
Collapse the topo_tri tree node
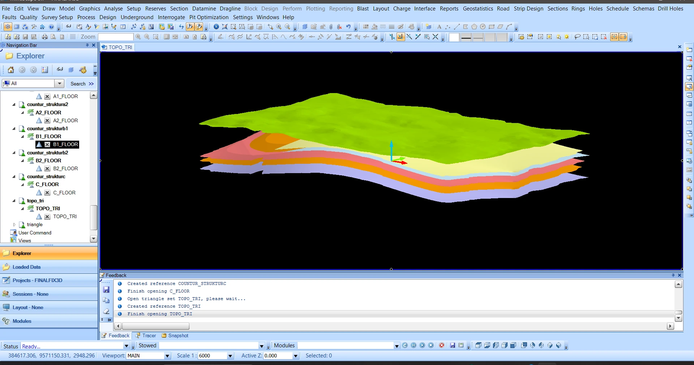point(14,201)
